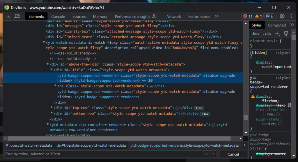
Task: Expand the h1 element node
Action: point(56,86)
